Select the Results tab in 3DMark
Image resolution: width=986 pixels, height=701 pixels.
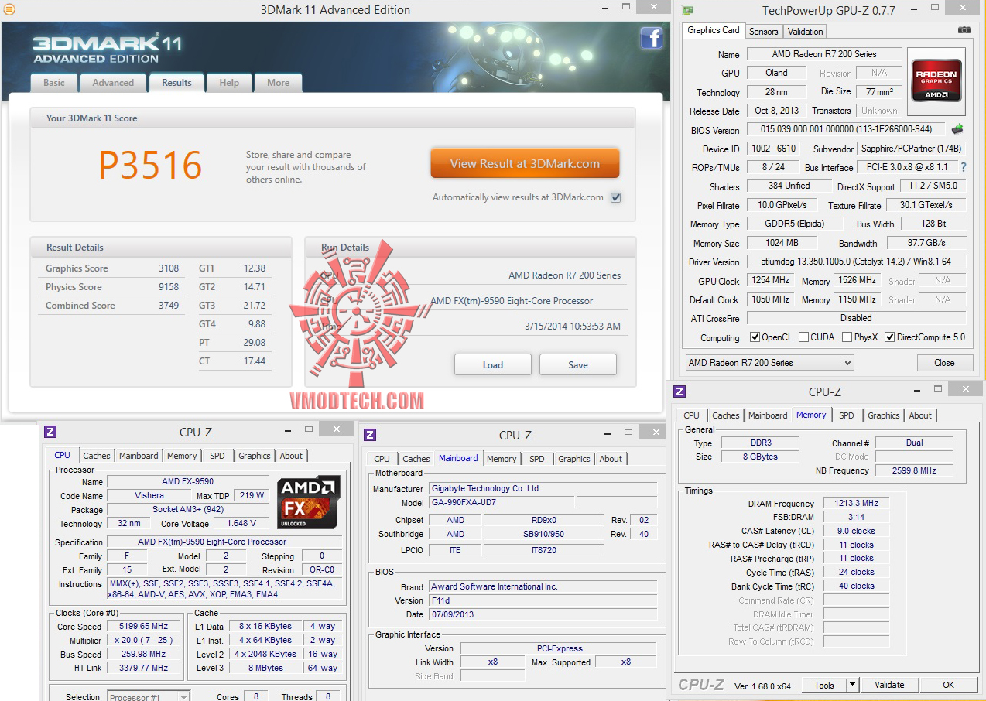click(x=176, y=82)
